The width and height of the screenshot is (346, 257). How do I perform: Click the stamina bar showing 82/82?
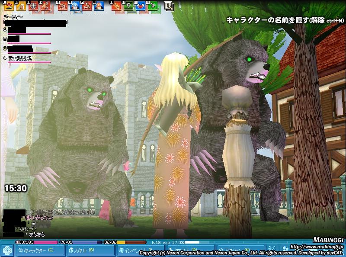point(125,242)
